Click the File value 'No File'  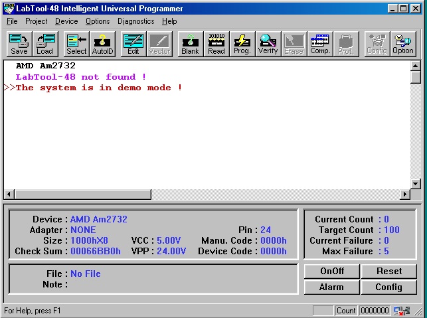86,274
